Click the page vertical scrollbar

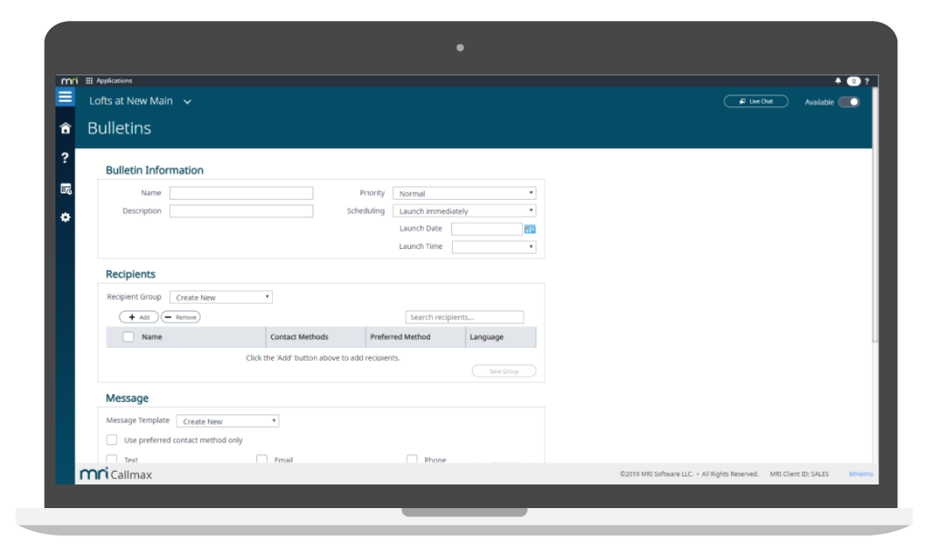875,215
